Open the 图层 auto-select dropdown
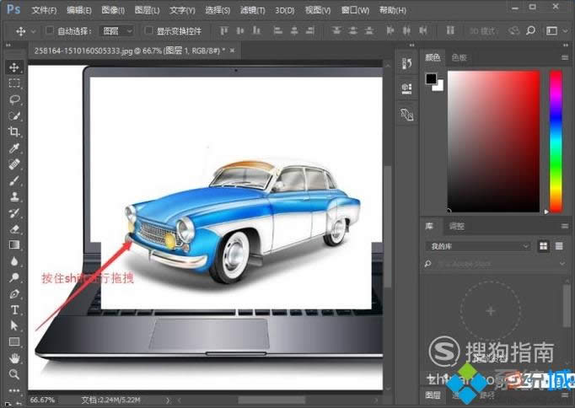Image resolution: width=575 pixels, height=408 pixels. (116, 31)
